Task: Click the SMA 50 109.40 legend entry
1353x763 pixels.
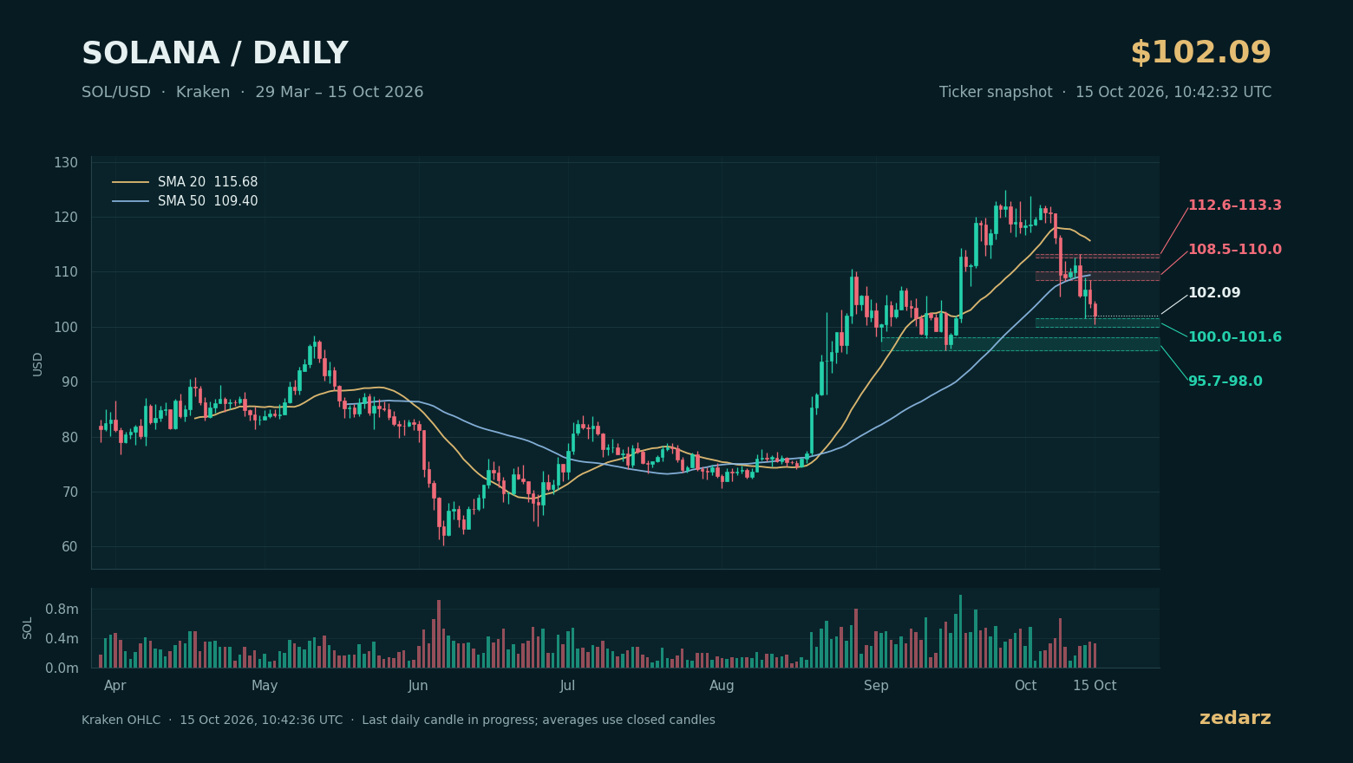Action: (x=185, y=201)
